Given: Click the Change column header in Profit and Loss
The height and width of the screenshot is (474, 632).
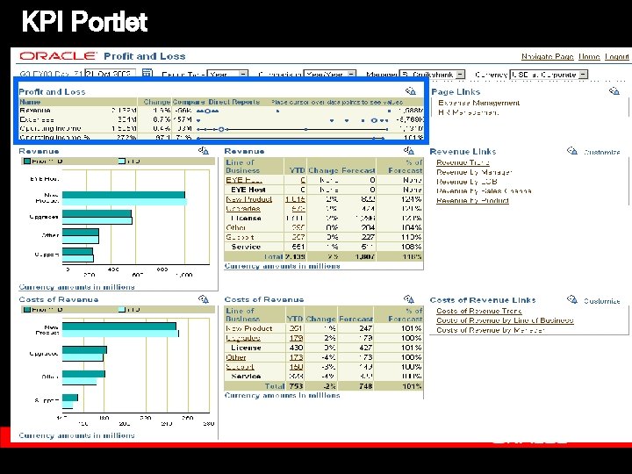Looking at the screenshot, I should click(157, 102).
